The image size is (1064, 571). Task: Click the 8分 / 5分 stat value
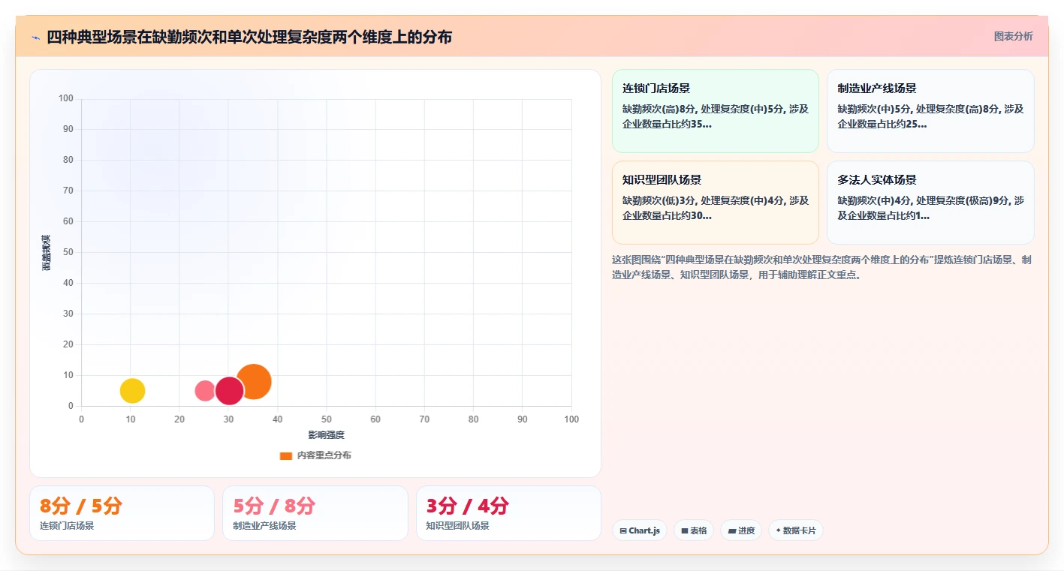tap(81, 506)
